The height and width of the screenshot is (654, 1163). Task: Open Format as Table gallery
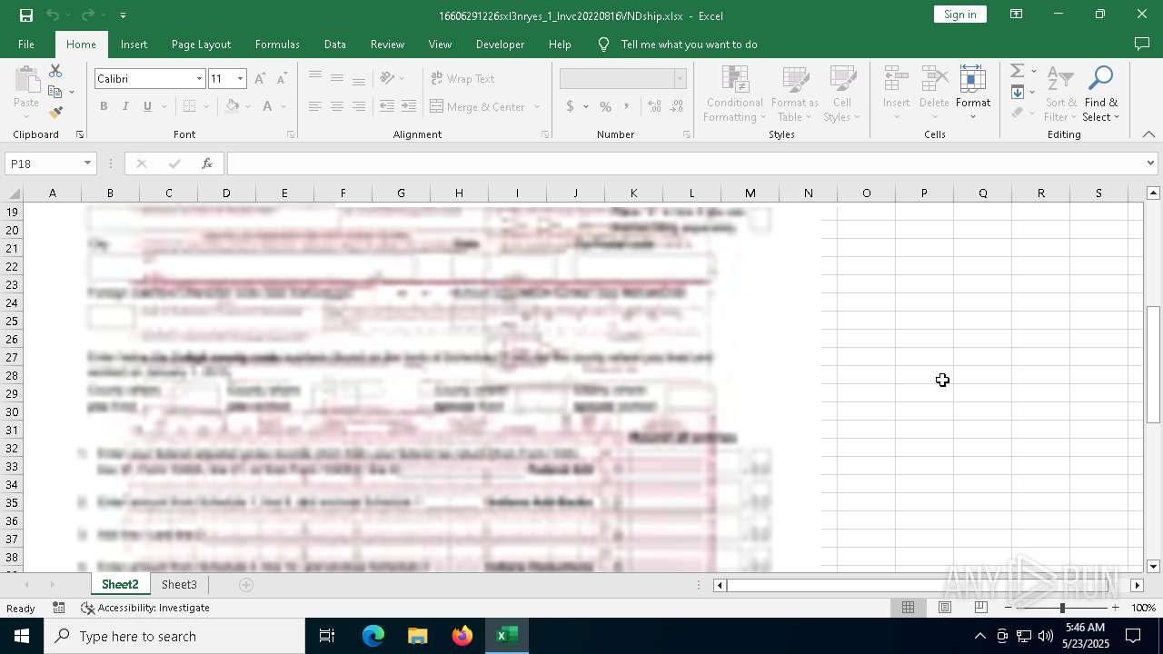point(795,94)
